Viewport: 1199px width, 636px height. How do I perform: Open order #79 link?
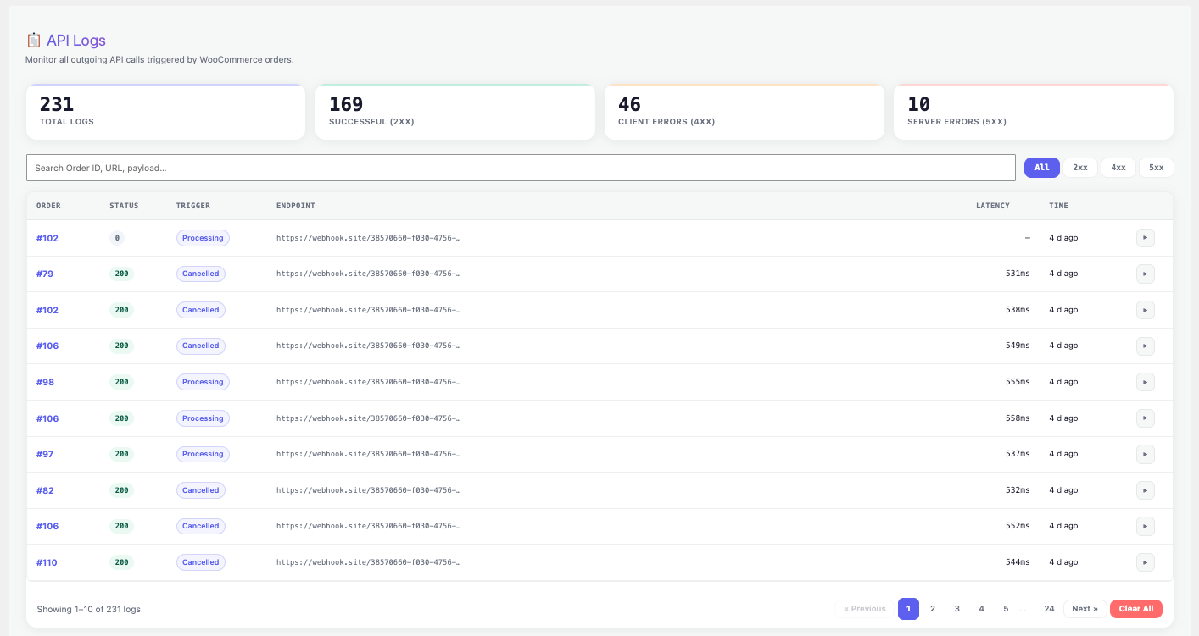(45, 274)
